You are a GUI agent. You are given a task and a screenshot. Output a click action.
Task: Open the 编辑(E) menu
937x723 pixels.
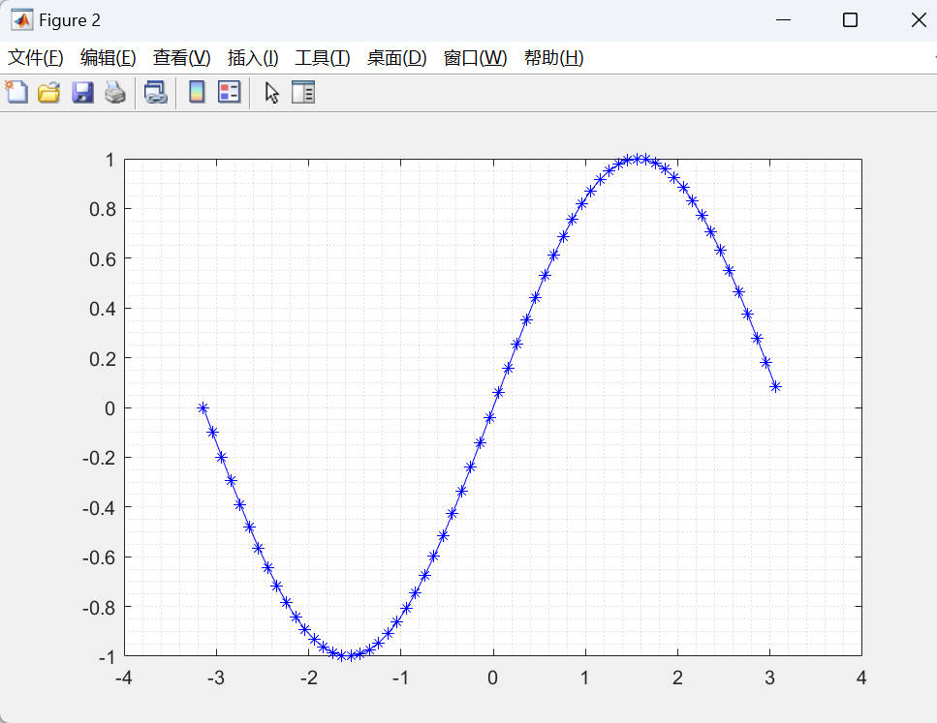pyautogui.click(x=108, y=58)
